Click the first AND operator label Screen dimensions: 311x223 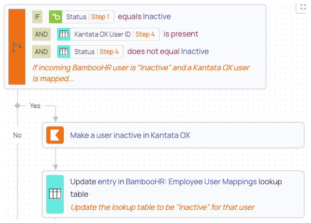click(41, 34)
